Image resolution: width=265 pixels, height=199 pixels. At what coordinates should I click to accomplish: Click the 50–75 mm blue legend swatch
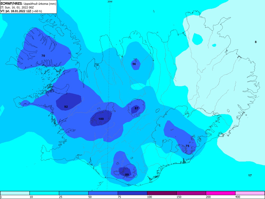(103, 193)
